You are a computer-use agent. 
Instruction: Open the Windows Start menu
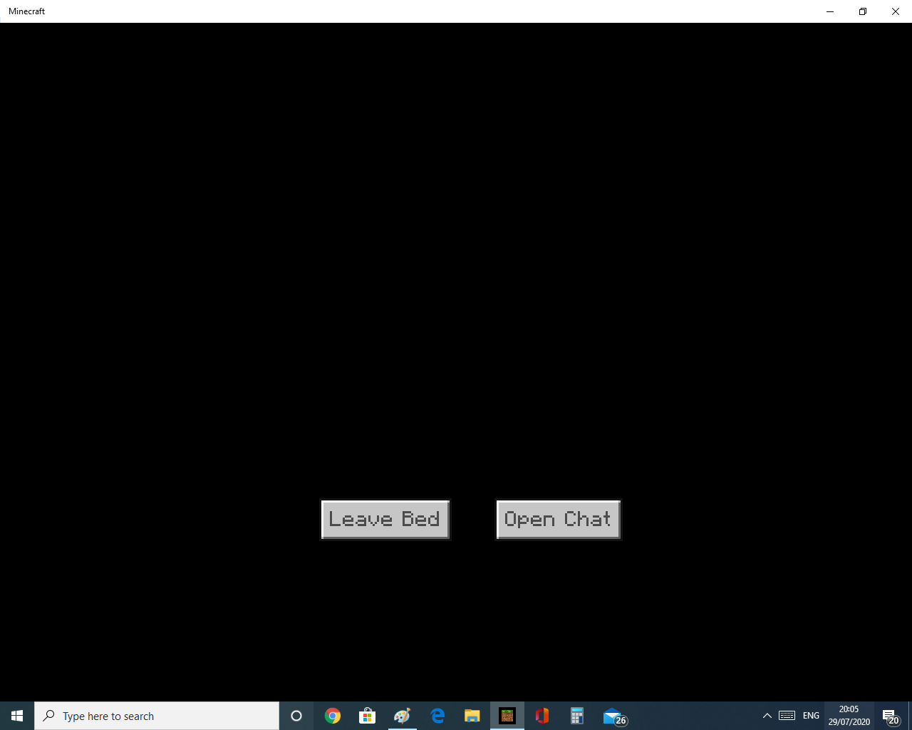click(17, 716)
